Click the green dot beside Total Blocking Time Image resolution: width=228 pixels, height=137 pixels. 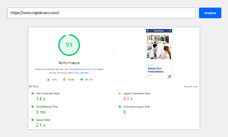click(33, 107)
